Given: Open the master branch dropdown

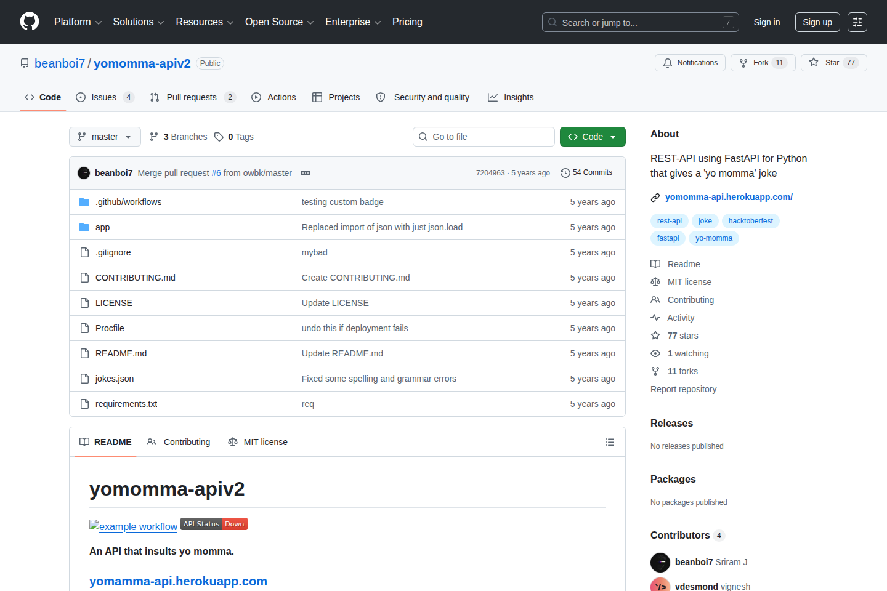Looking at the screenshot, I should pos(105,137).
